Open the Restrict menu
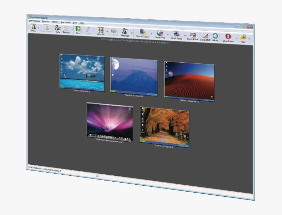Image resolution: width=282 pixels, height=215 pixels. pyautogui.click(x=55, y=22)
